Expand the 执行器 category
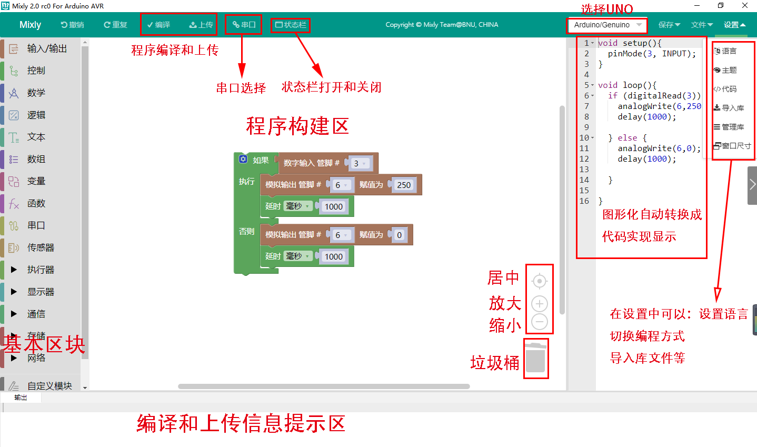 41,270
